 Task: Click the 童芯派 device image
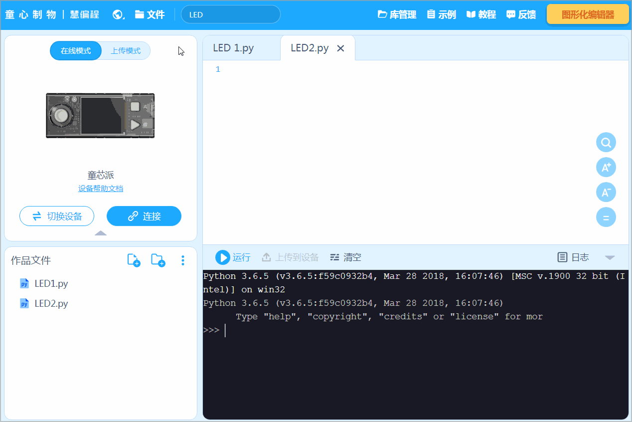(x=100, y=115)
